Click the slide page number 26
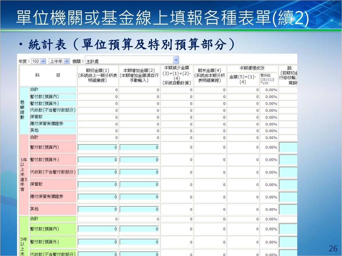This screenshot has width=342, height=256. [333, 248]
